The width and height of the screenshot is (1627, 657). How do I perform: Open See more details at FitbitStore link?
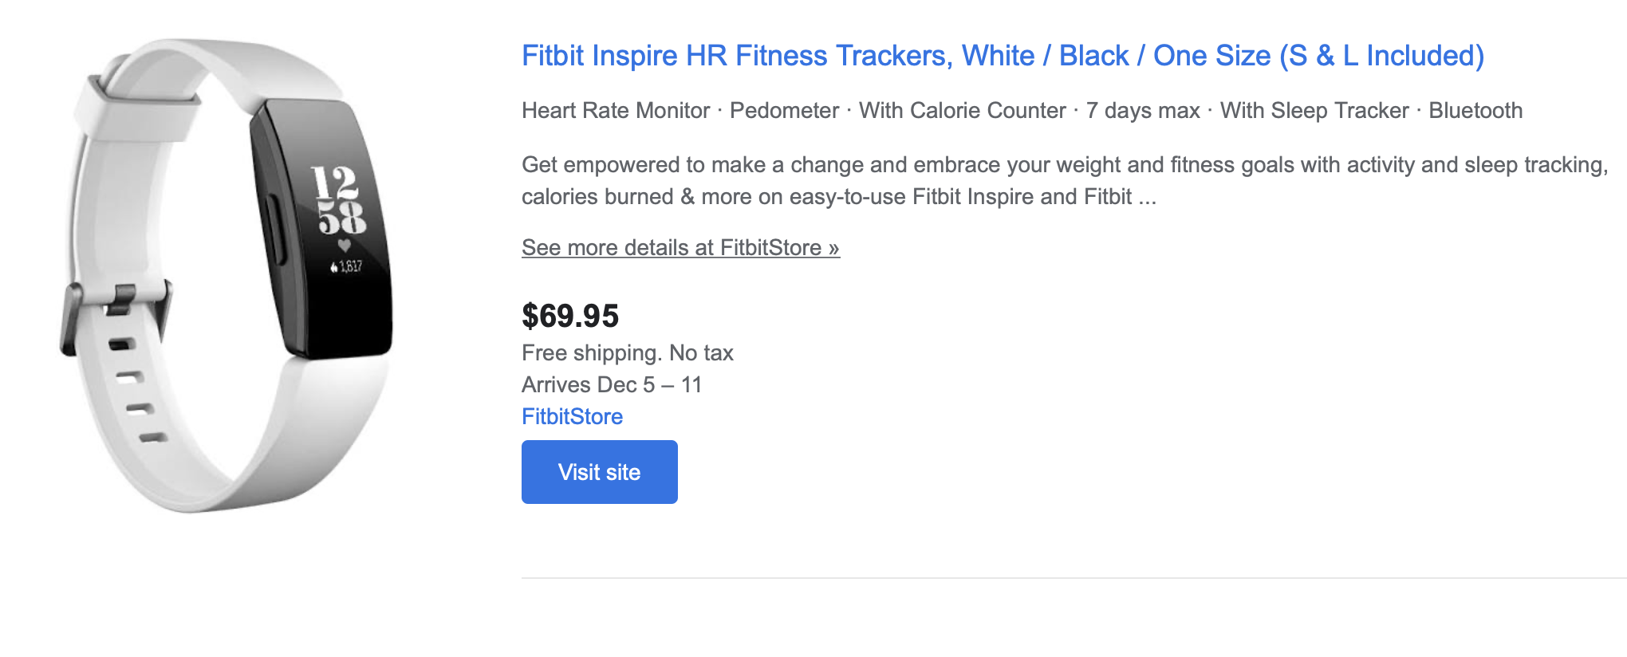680,247
